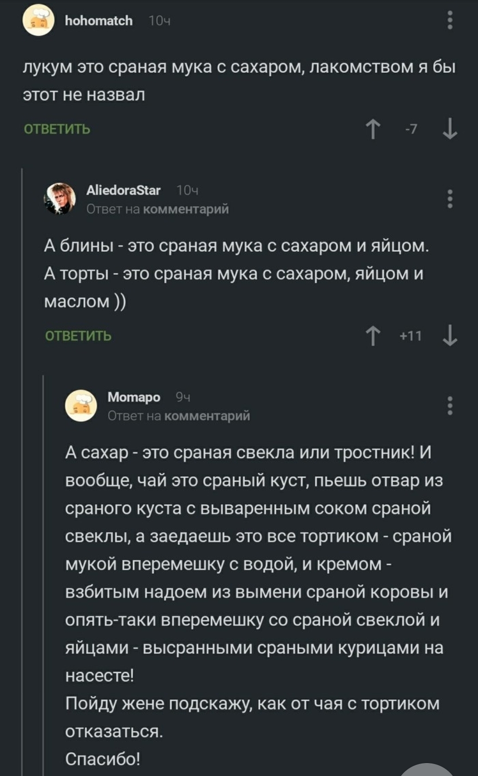Collapse thread via the outer left branch line
The width and height of the screenshot is (478, 776).
[22, 443]
